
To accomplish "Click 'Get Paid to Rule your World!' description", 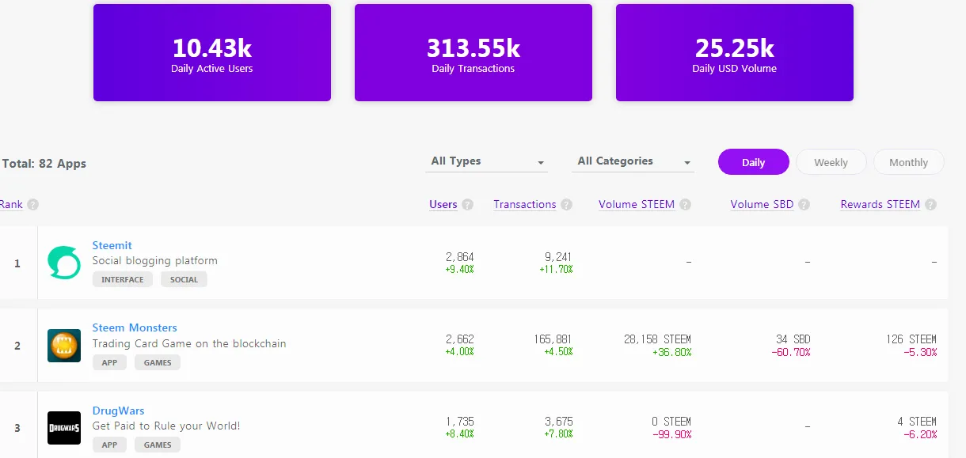I will (x=166, y=426).
